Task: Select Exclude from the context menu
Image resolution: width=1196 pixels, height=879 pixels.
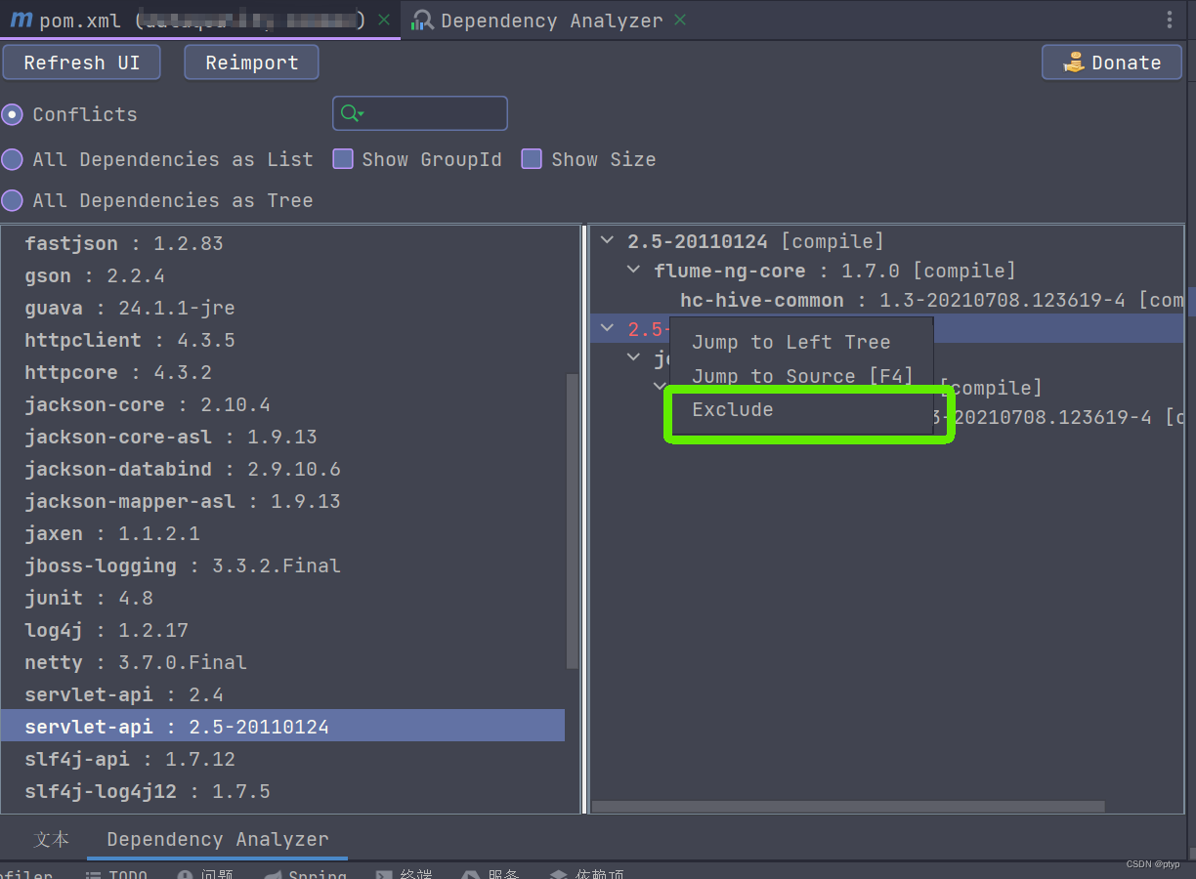Action: point(801,410)
